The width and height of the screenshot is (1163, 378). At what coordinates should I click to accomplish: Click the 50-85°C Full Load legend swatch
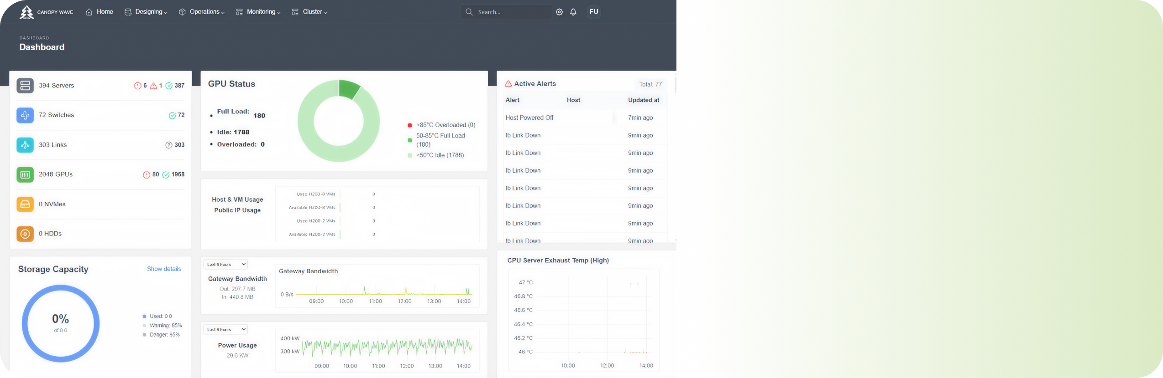(410, 140)
